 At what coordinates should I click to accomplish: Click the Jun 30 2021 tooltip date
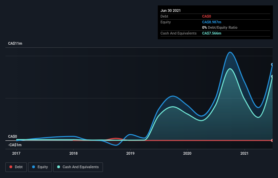[x=171, y=10]
